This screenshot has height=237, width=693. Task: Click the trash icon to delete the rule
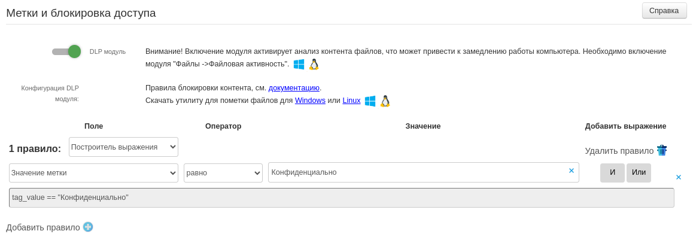point(662,150)
